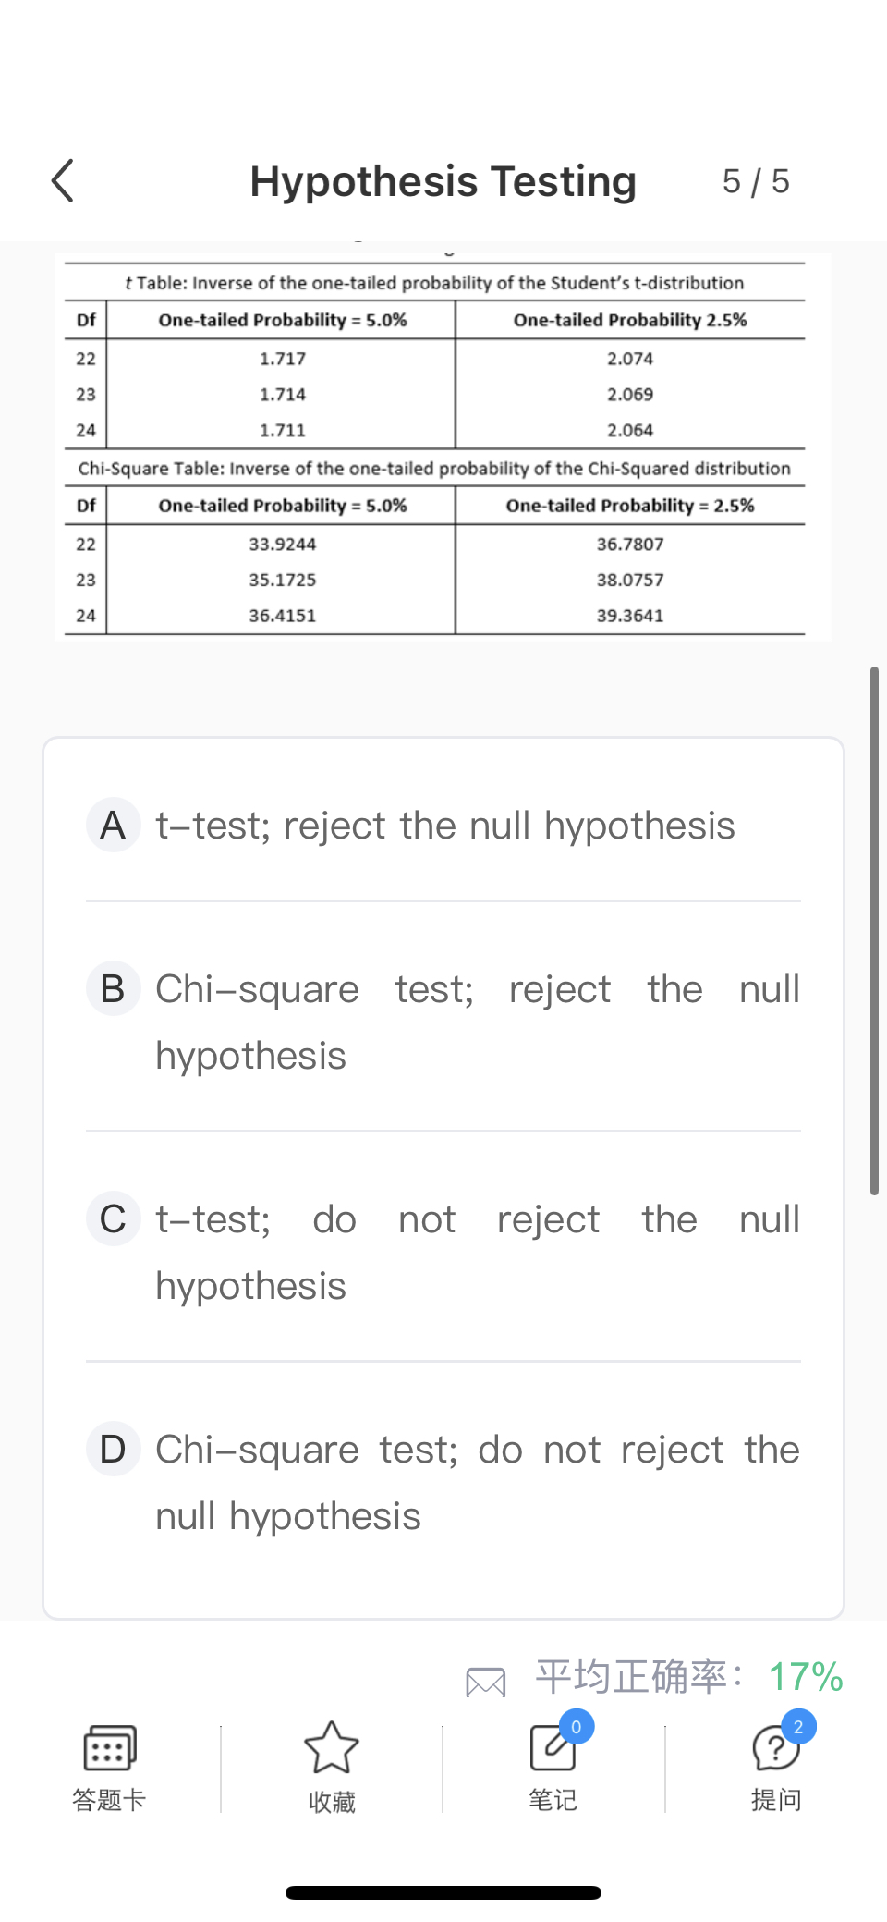Tap the 17% average accuracy text

coord(806,1677)
